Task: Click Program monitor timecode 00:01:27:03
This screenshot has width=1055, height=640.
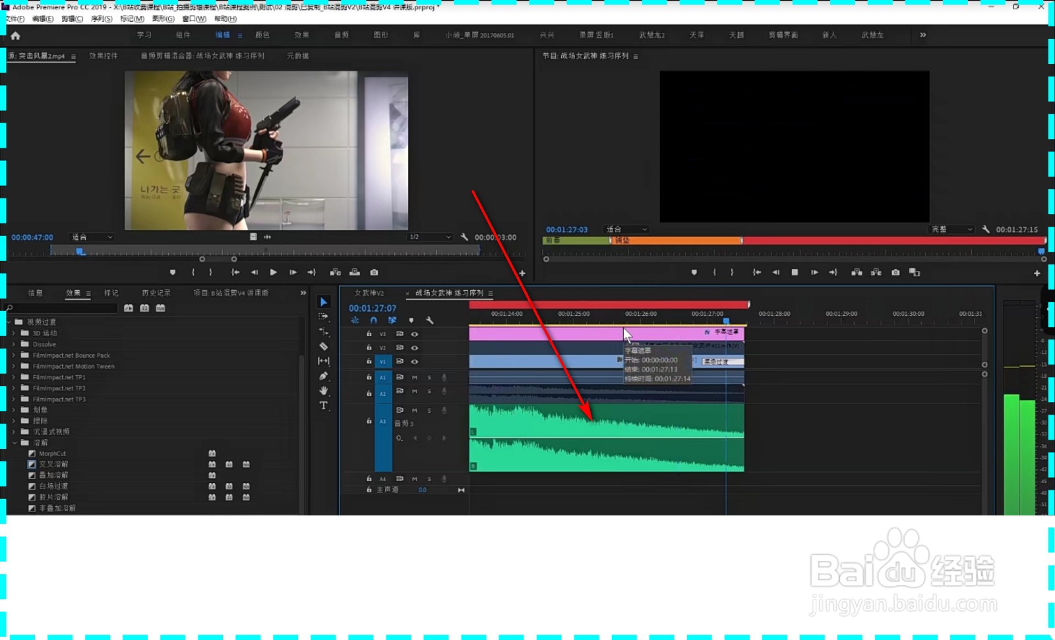Action: [566, 229]
